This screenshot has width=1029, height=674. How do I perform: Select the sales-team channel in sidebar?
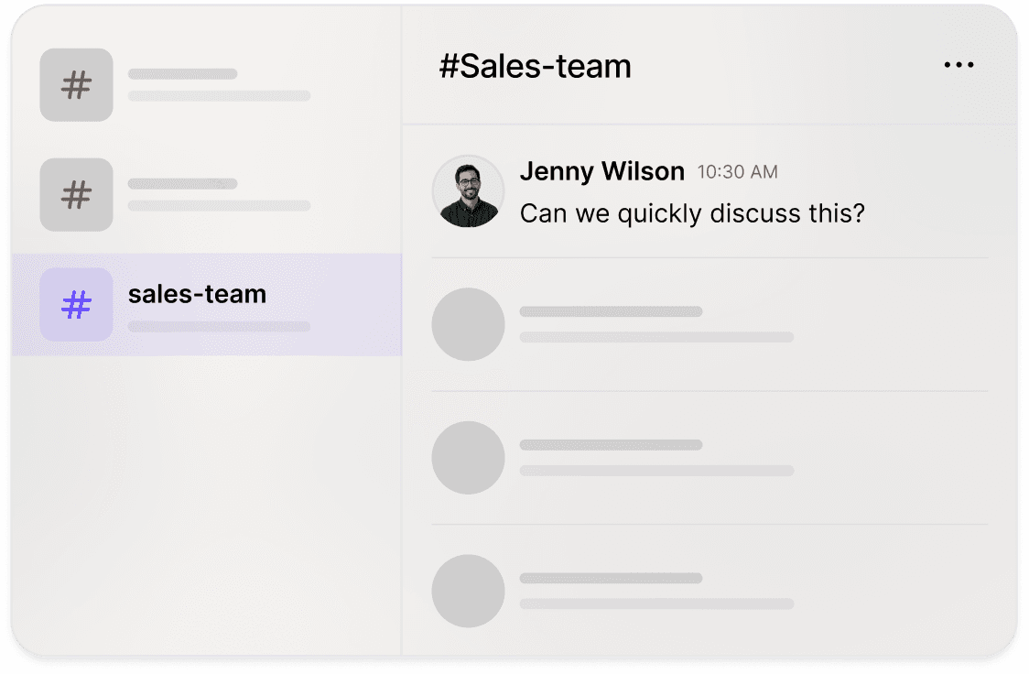(208, 305)
